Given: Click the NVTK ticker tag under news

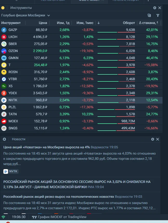Looking at the screenshot, I should [11, 171].
